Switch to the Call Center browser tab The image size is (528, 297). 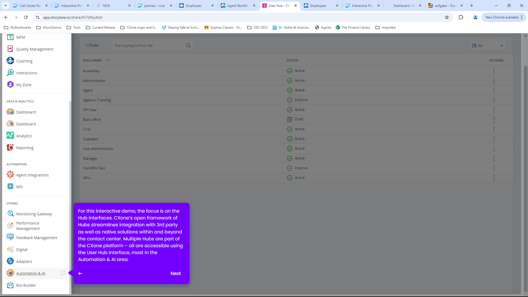pos(31,5)
